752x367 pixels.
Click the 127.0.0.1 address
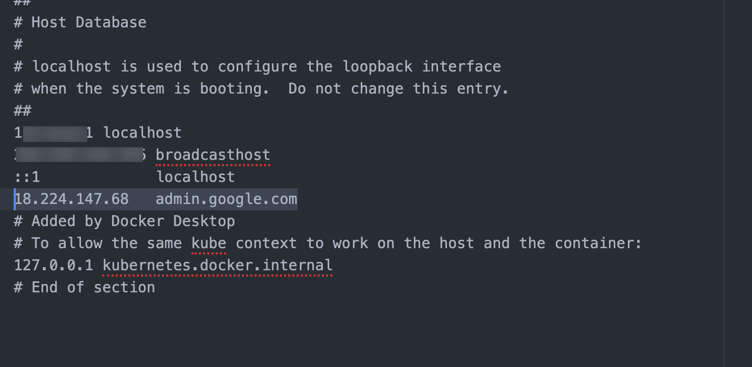(54, 266)
